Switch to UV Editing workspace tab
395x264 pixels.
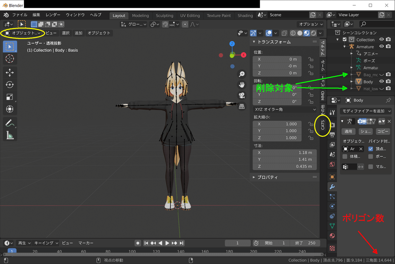(x=190, y=15)
